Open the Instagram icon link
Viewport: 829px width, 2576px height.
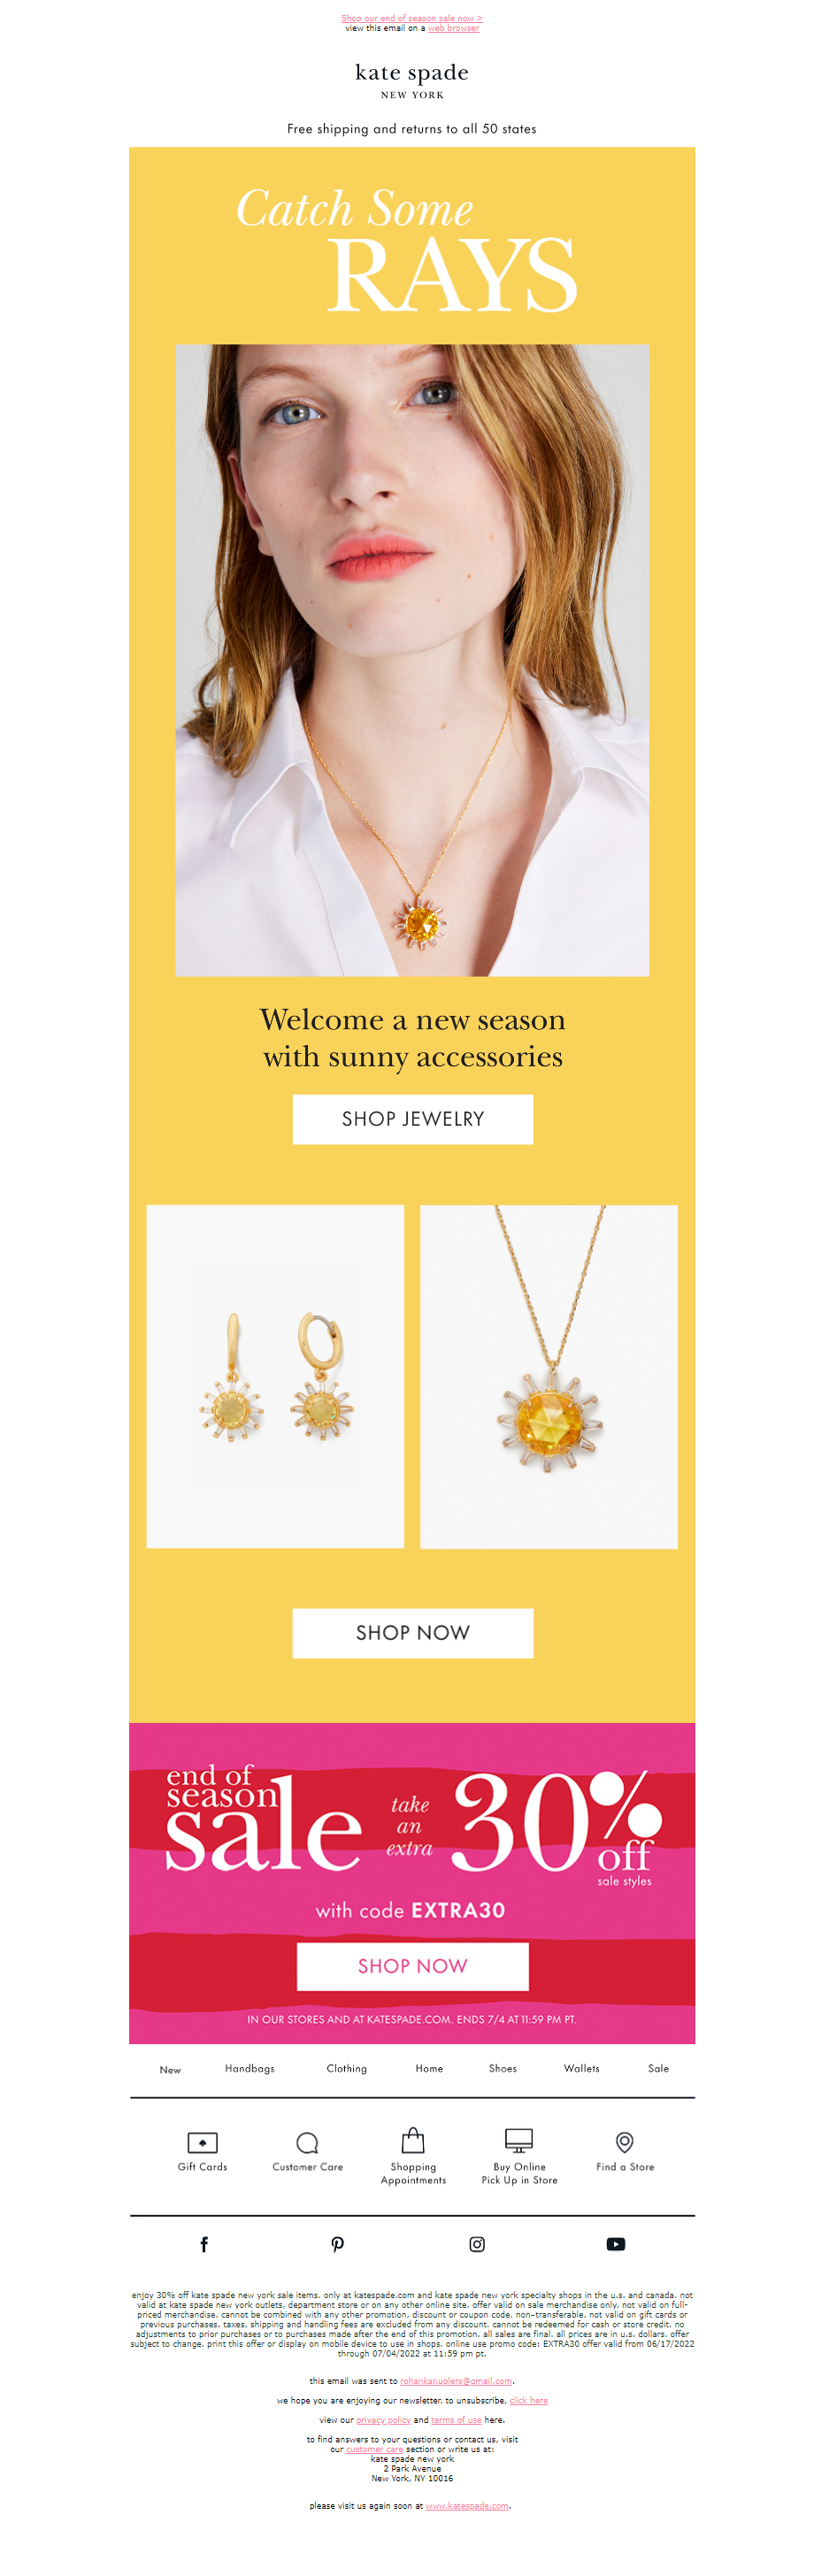tap(477, 2244)
